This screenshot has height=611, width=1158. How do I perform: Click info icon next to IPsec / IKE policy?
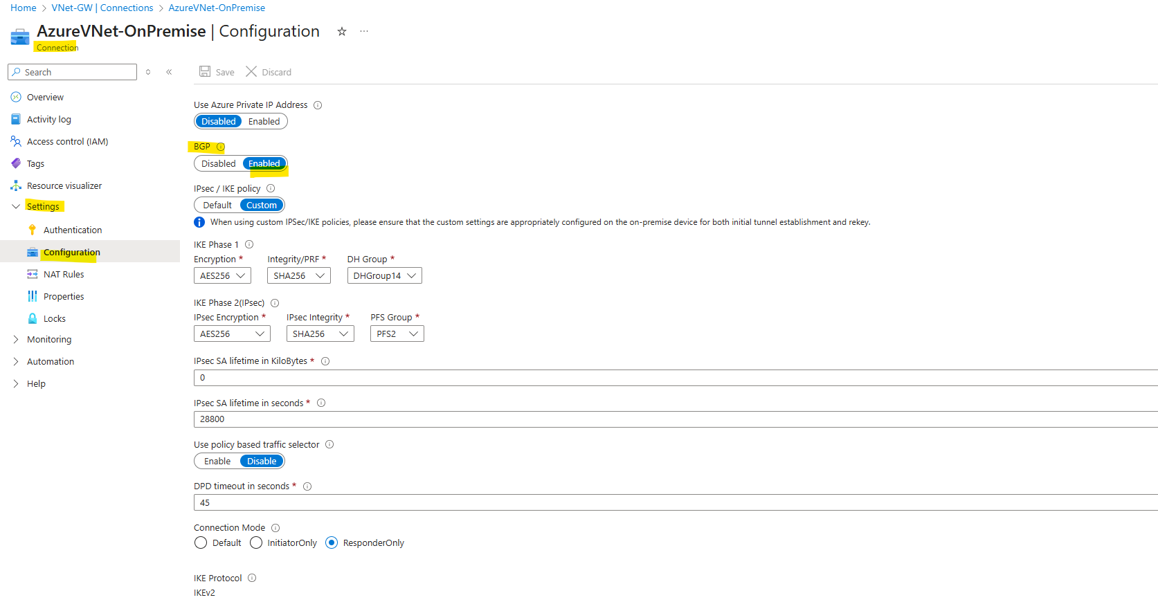coord(271,188)
